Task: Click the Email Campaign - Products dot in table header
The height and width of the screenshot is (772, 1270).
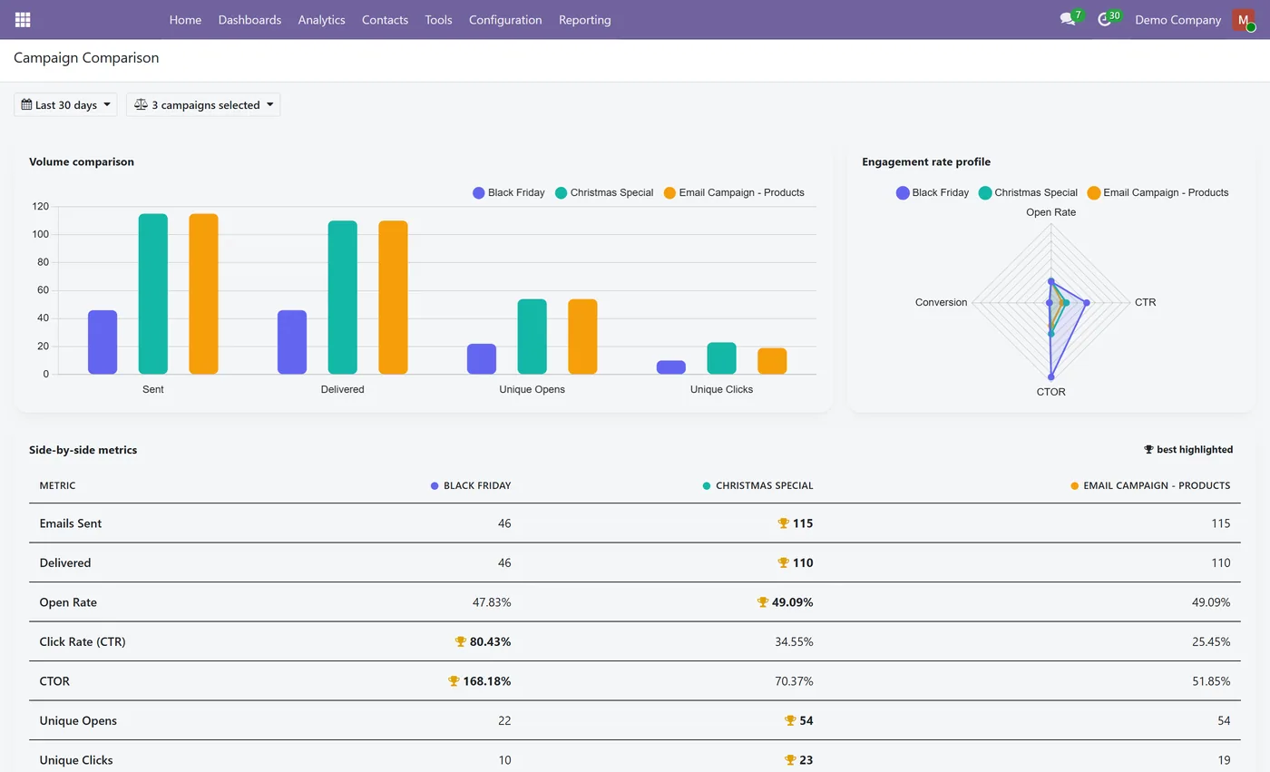Action: point(1075,486)
